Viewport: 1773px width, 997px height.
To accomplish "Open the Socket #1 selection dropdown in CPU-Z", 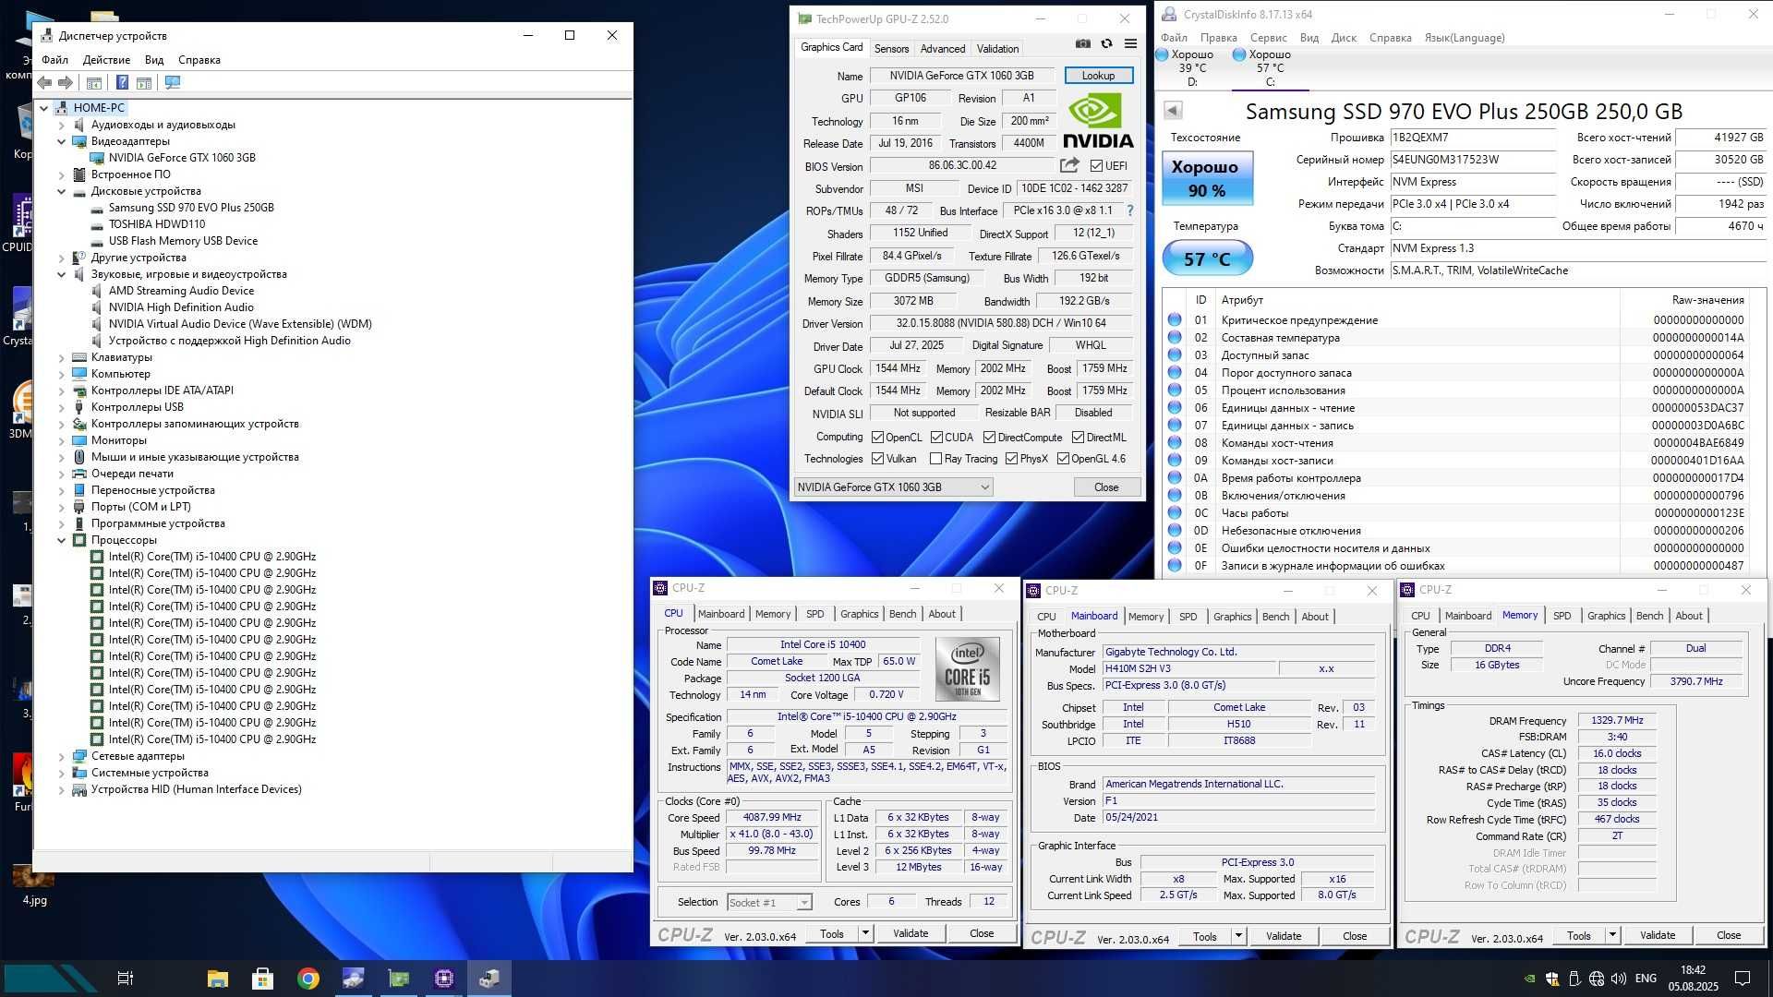I will tap(768, 903).
